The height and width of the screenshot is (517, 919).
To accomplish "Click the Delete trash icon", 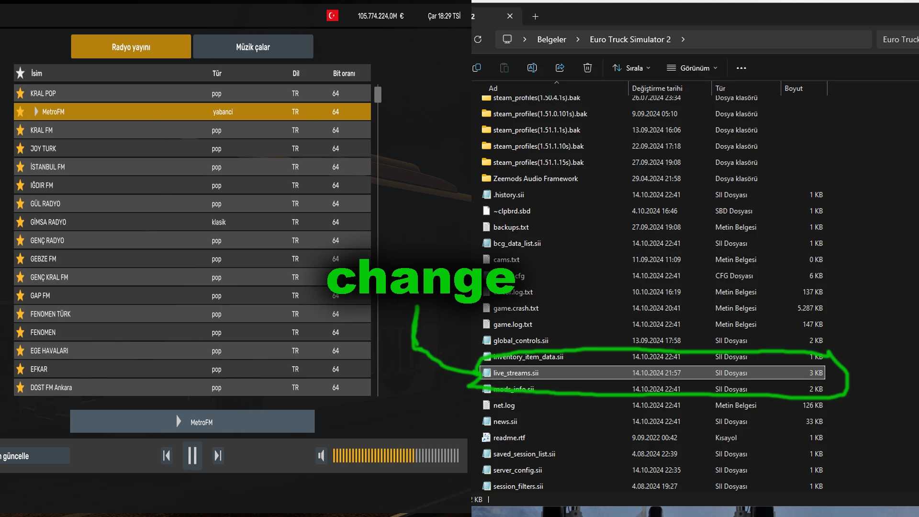I will click(x=587, y=68).
